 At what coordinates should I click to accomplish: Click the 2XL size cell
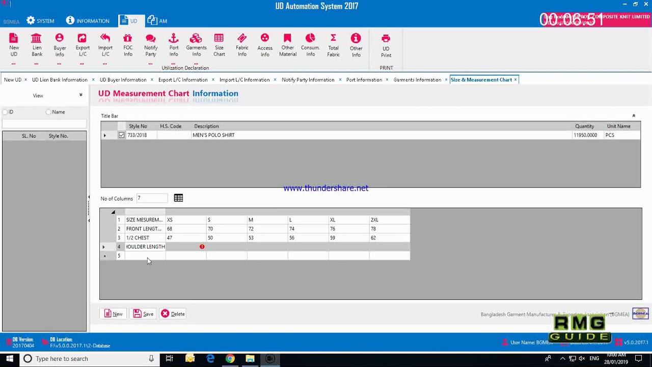coord(390,220)
